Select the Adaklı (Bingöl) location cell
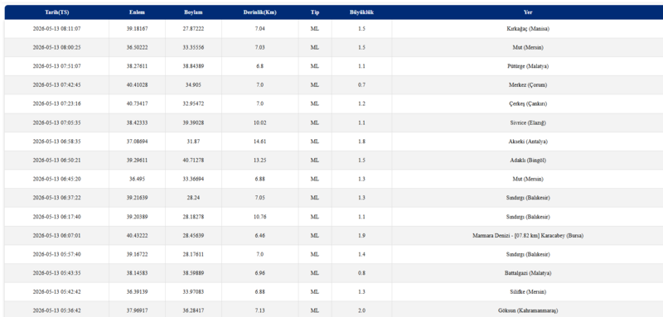The width and height of the screenshot is (663, 317). pyautogui.click(x=528, y=161)
